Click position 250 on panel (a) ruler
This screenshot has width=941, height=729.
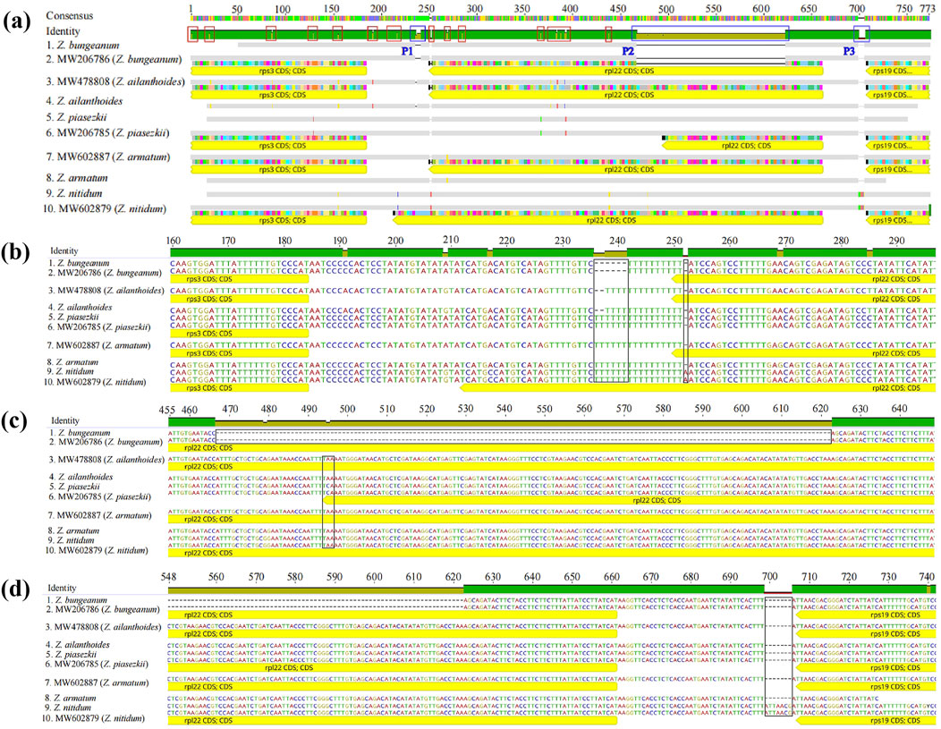coord(426,9)
